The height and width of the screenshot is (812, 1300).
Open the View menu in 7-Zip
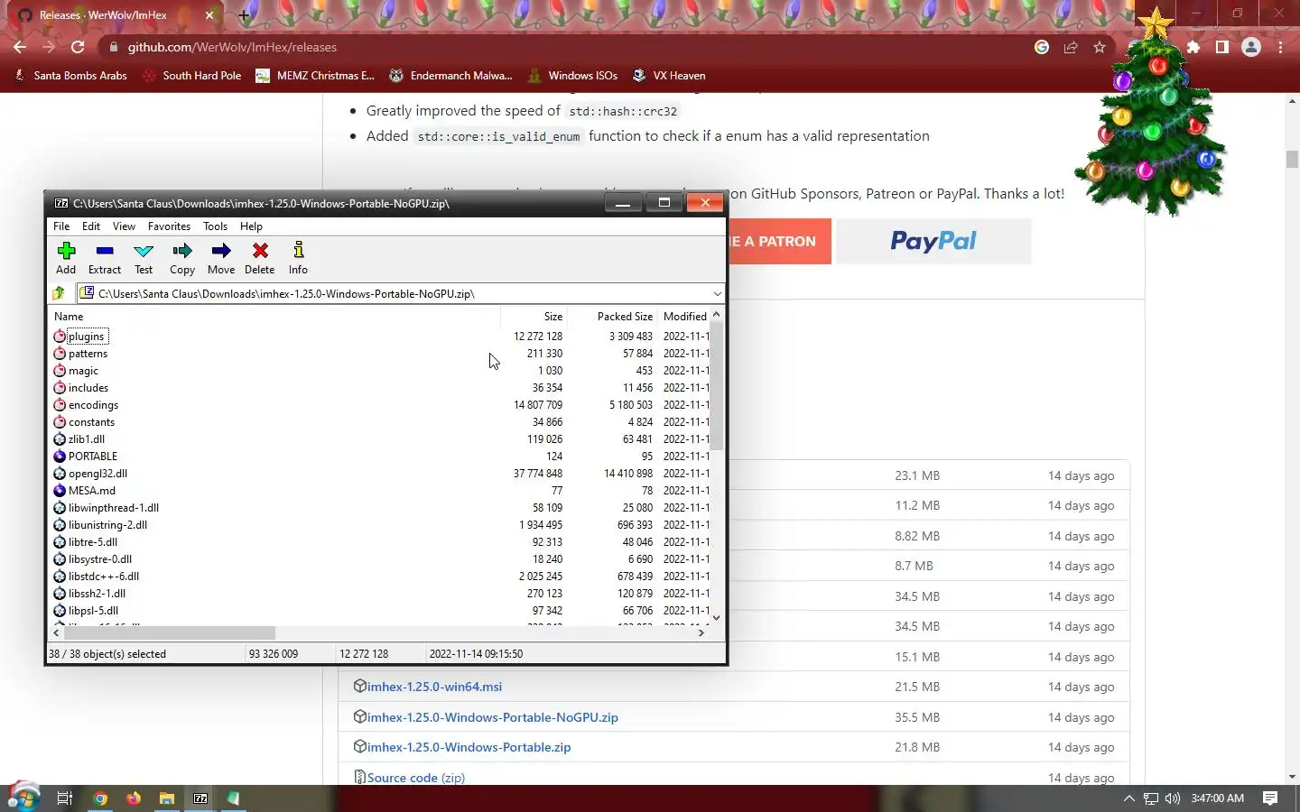pos(124,226)
